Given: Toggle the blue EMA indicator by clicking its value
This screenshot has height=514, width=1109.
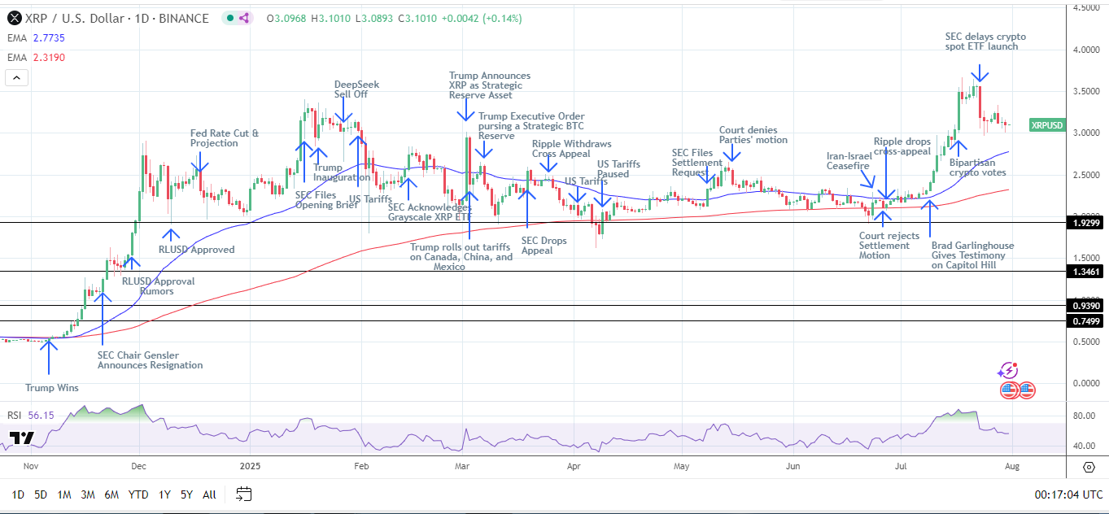Looking at the screenshot, I should click(49, 37).
